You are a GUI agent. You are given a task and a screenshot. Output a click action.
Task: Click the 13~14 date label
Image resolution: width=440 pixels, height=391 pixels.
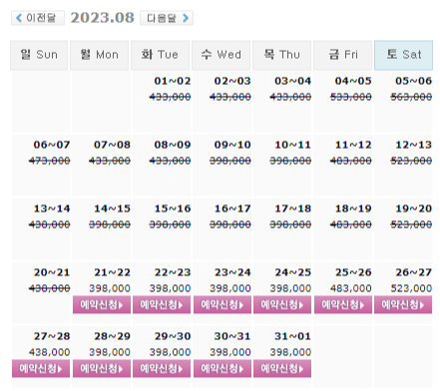pyautogui.click(x=52, y=208)
